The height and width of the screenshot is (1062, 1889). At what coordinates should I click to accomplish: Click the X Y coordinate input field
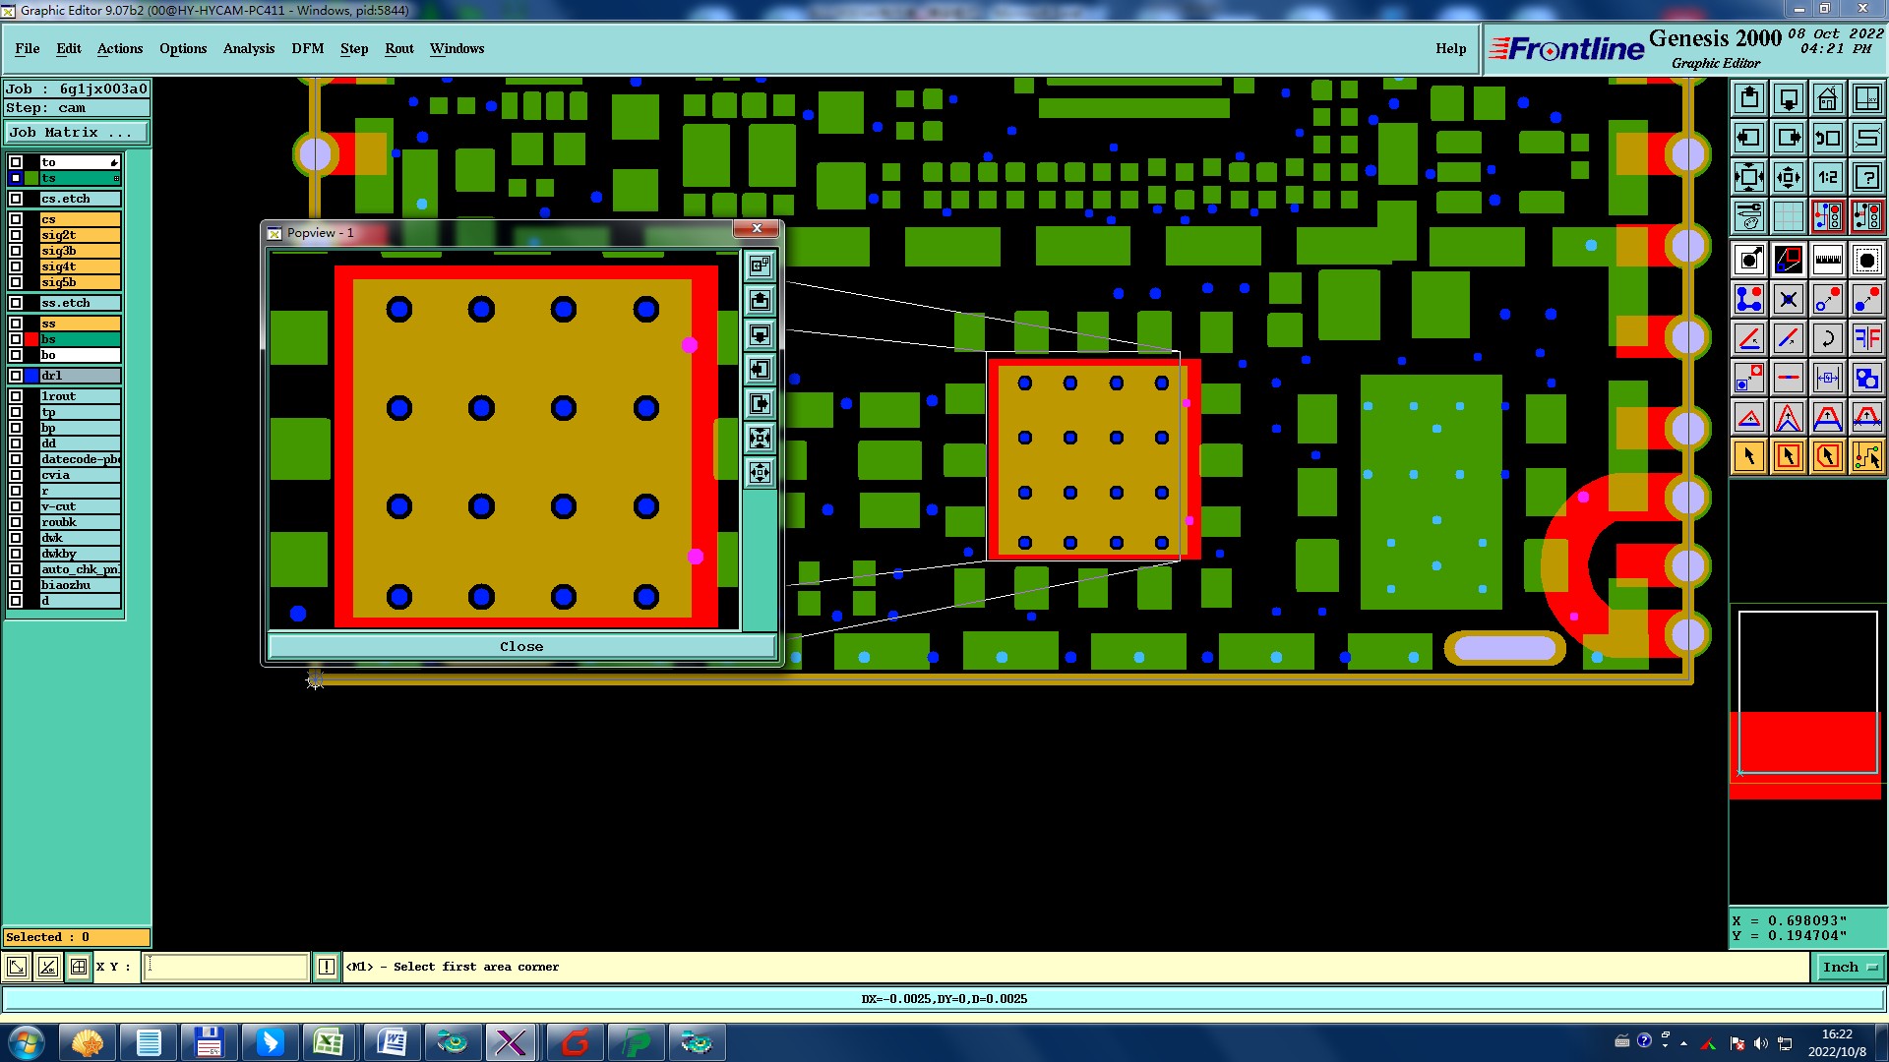tap(226, 967)
